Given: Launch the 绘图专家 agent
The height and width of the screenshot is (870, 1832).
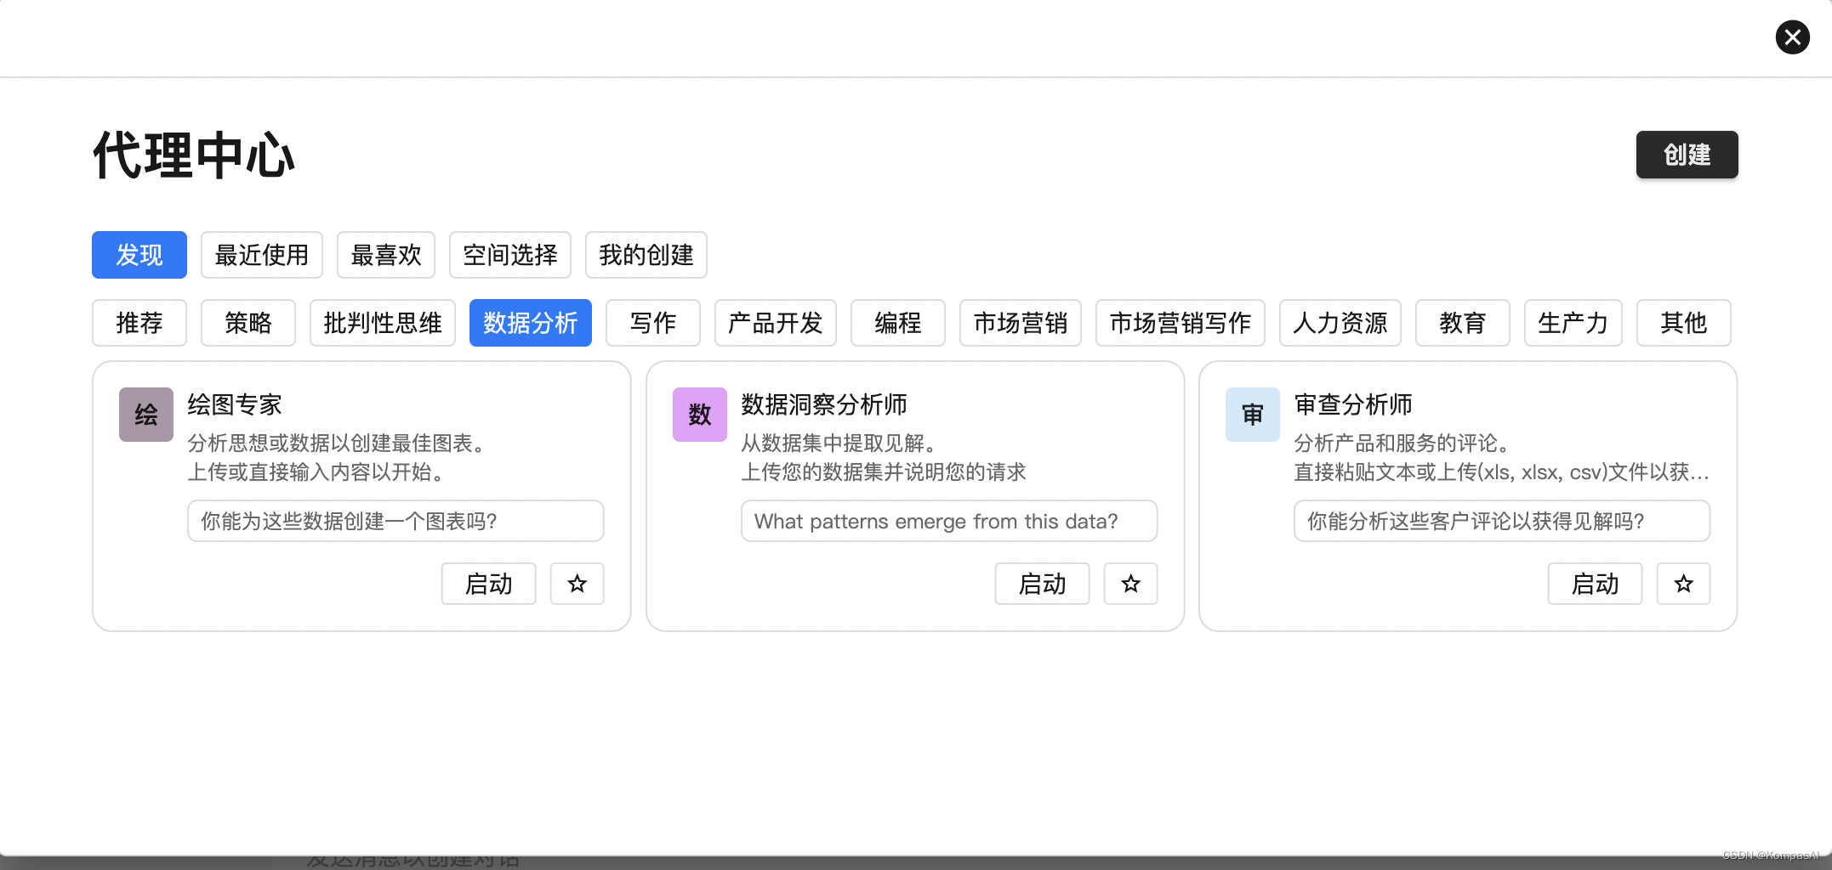Looking at the screenshot, I should pyautogui.click(x=489, y=584).
